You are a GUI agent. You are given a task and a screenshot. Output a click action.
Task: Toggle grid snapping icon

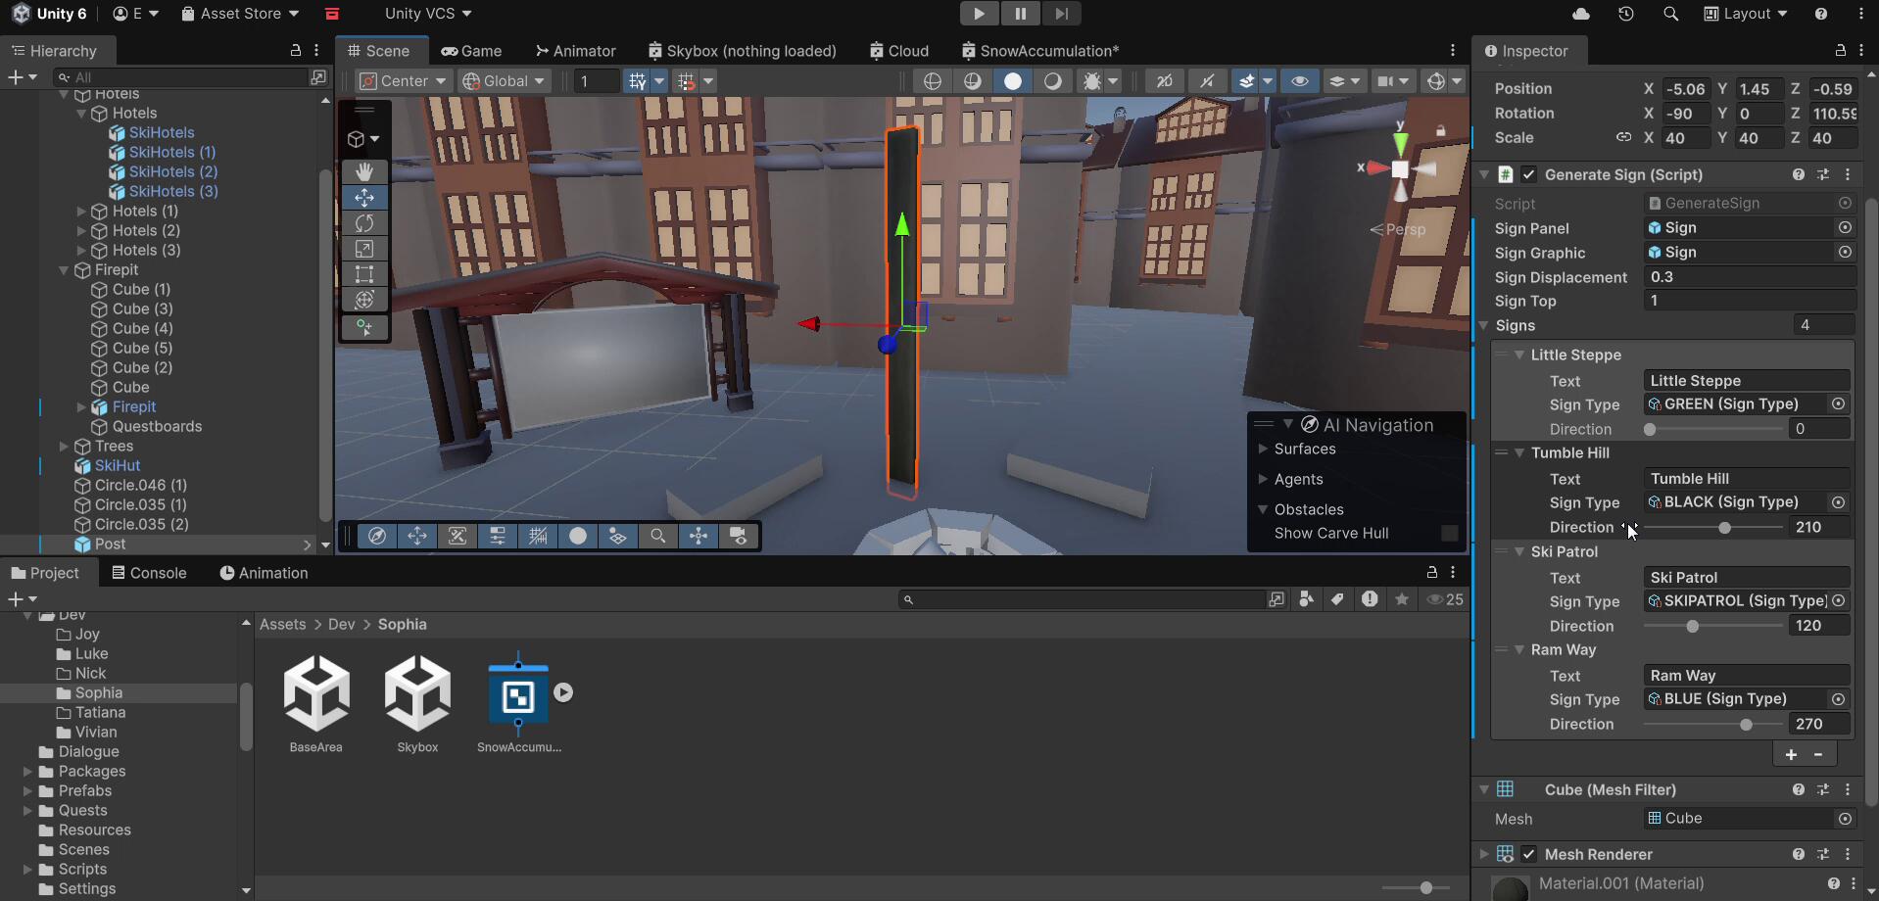tap(638, 81)
